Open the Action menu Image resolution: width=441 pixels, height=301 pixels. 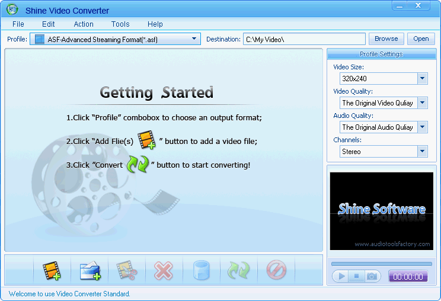pyautogui.click(x=84, y=24)
